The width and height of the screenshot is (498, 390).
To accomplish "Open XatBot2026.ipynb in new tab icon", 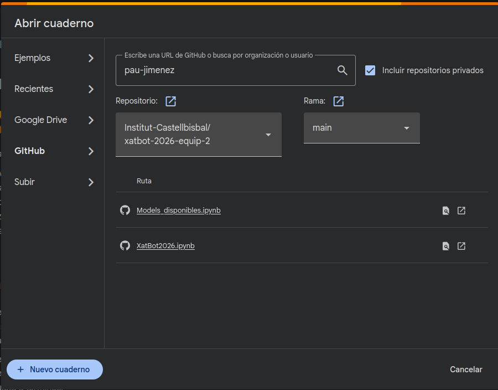I will pyautogui.click(x=461, y=246).
